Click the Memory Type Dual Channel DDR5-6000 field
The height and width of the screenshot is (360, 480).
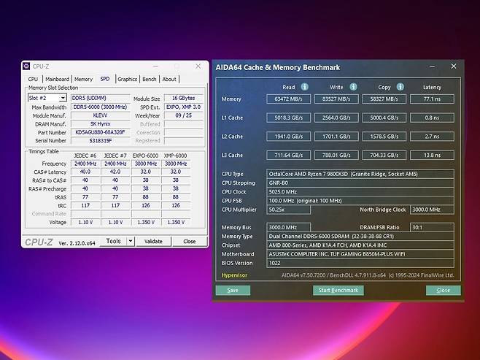[360, 236]
